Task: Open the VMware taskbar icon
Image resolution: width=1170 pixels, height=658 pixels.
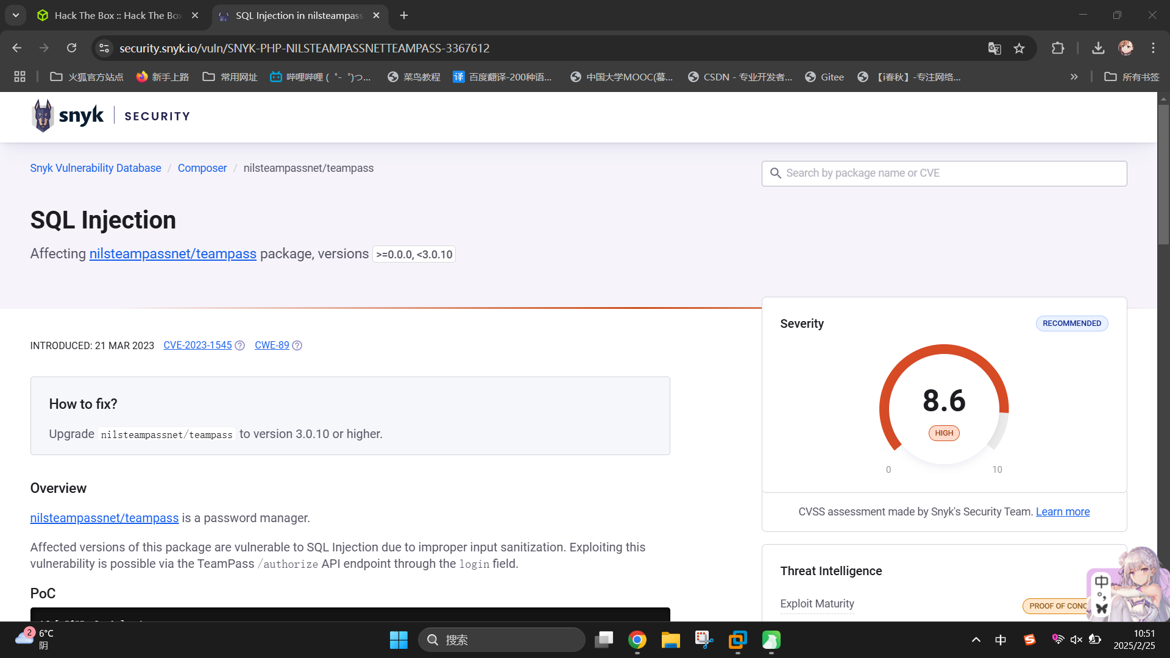Action: 738,640
